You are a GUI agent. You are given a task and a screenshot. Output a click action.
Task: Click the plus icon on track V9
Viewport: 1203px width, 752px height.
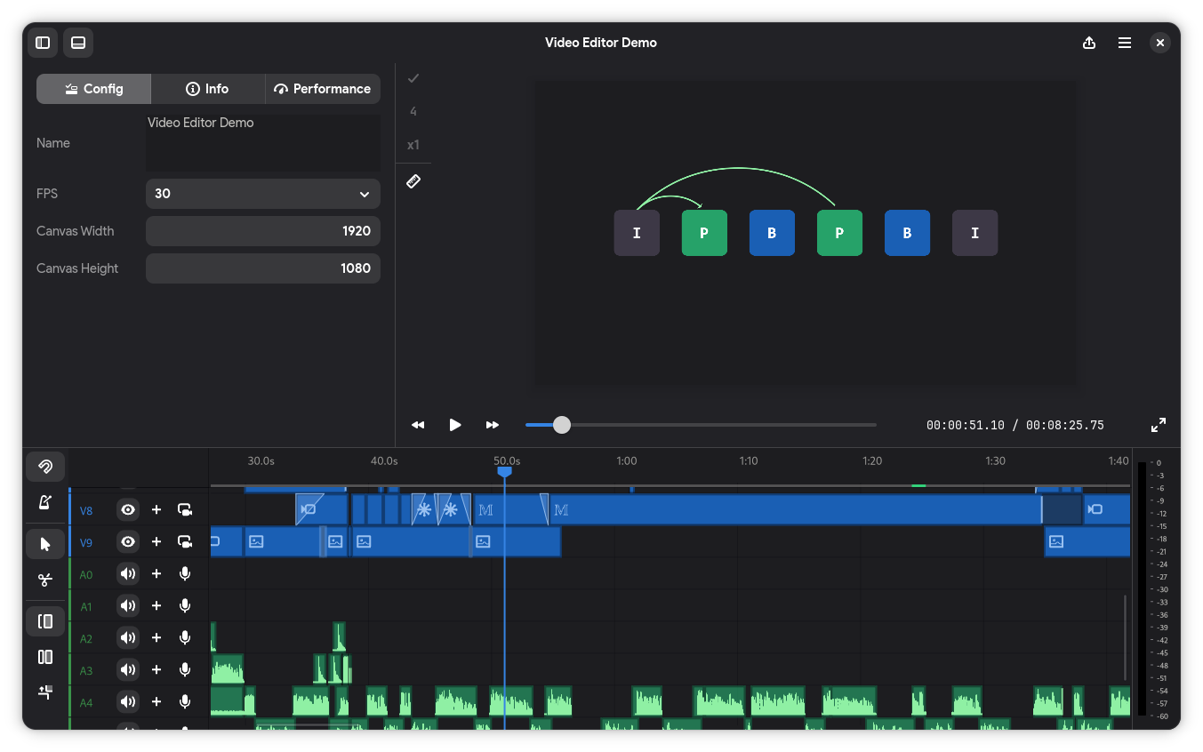coord(156,542)
